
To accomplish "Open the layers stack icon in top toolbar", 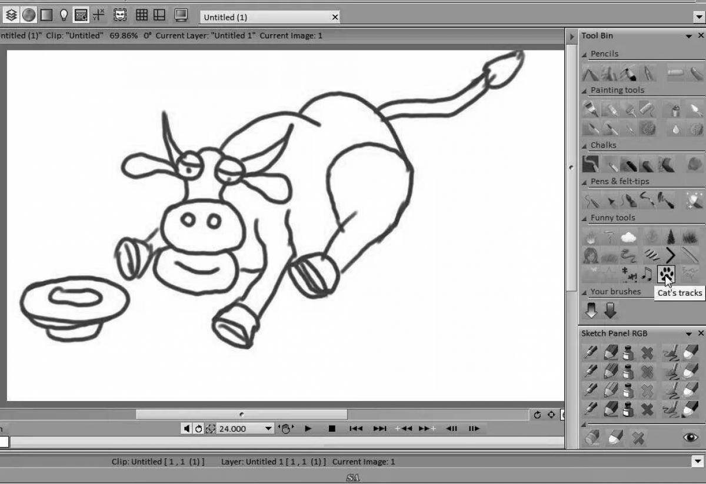I will click(x=11, y=15).
